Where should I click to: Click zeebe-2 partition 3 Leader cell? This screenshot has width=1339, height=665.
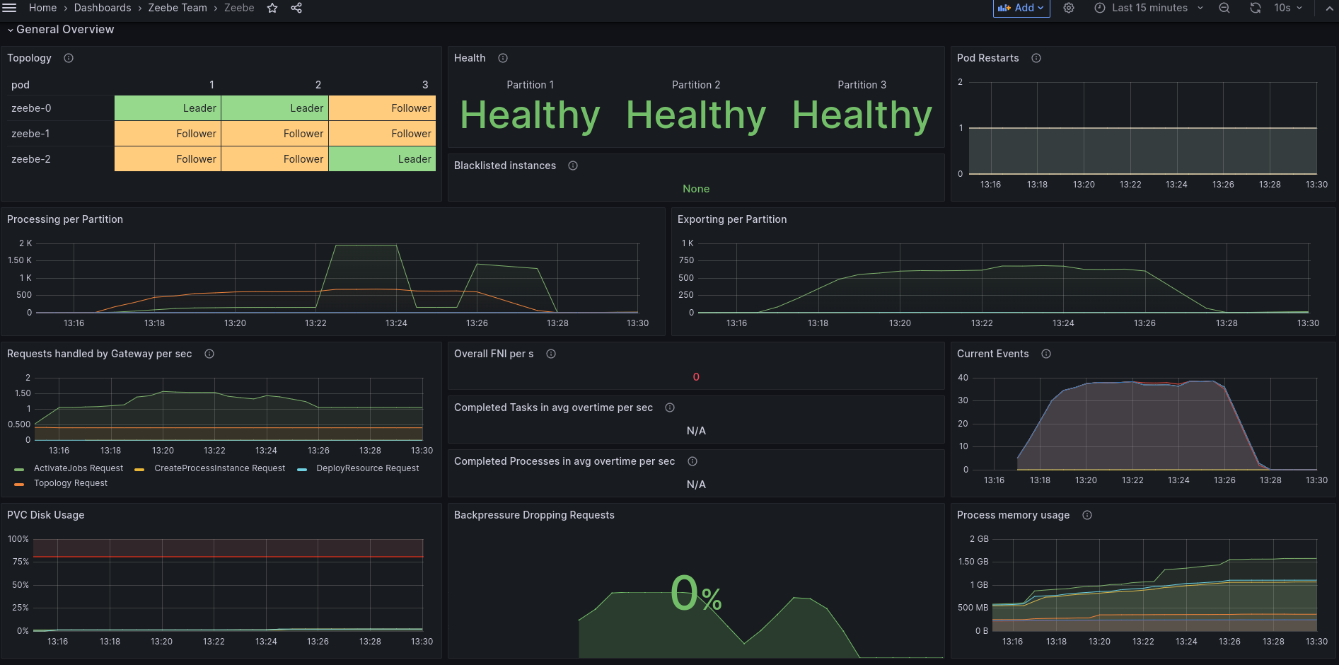[382, 159]
